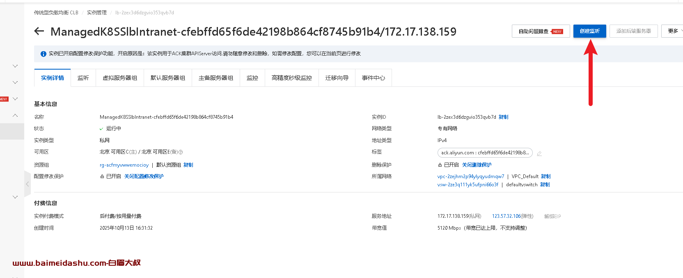Image resolution: width=683 pixels, height=278 pixels.
Task: Collapse the sidebar section with the upward chevron
Action: 15,115
